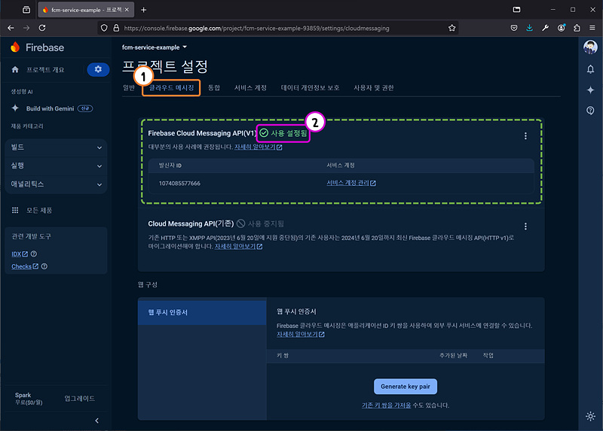Open 프로젝트 개요 in sidebar

[x=45, y=69]
